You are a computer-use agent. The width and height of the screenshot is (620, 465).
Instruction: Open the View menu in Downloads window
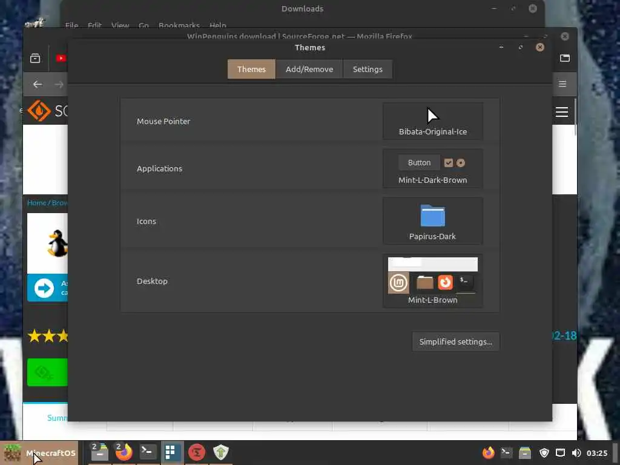tap(120, 25)
